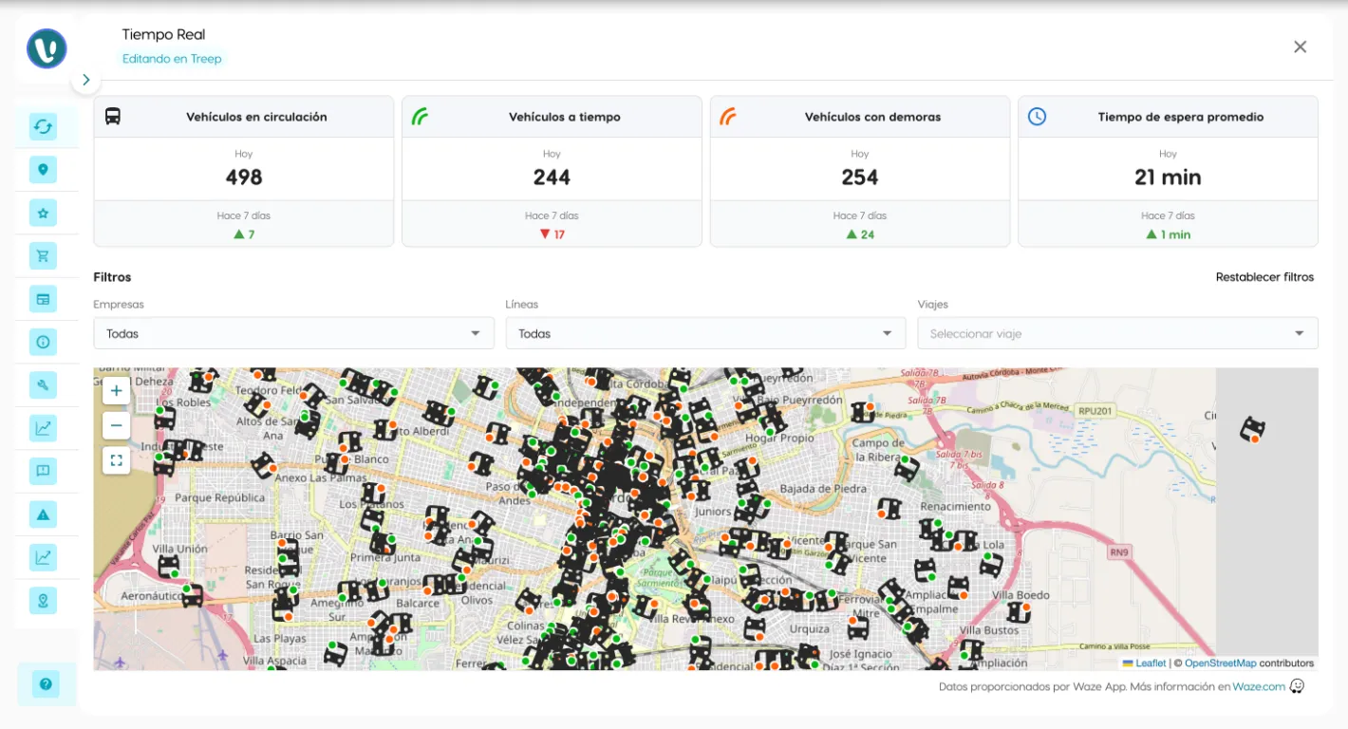This screenshot has width=1348, height=729.
Task: Open the feedback message sidebar icon
Action: tap(43, 471)
